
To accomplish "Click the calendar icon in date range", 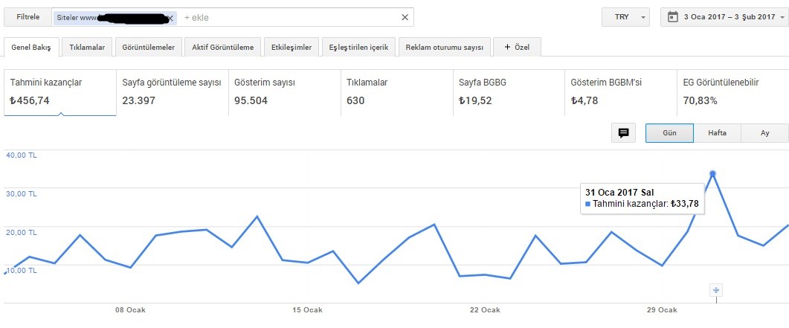I will (x=672, y=17).
